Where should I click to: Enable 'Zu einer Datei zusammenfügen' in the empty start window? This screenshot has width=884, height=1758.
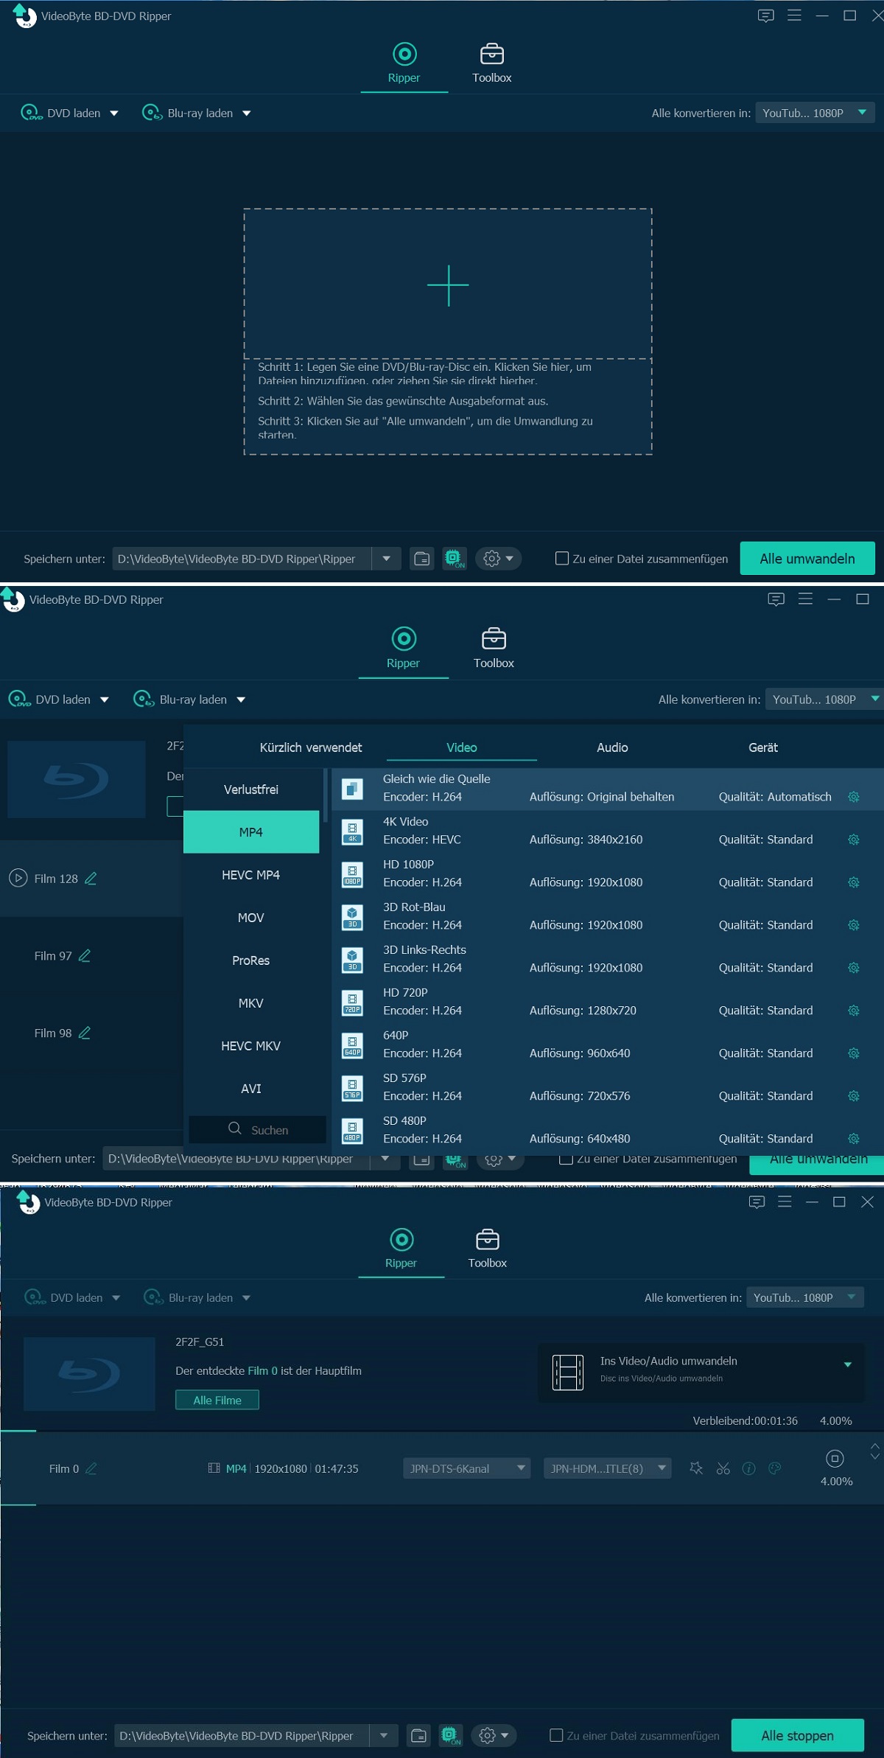coord(562,559)
